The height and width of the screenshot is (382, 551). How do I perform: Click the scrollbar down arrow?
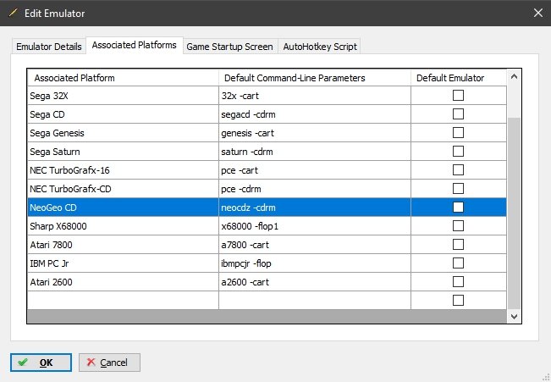[x=514, y=317]
